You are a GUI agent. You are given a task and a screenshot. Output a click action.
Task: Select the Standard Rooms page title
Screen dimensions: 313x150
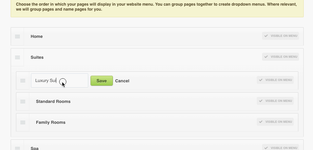coord(53,102)
